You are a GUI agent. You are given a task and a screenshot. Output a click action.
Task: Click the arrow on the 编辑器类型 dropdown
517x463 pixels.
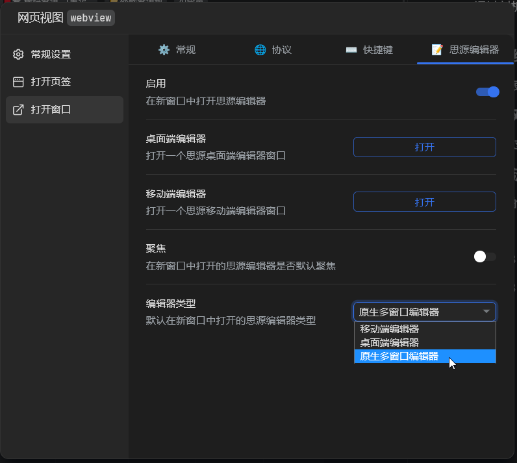tap(486, 312)
